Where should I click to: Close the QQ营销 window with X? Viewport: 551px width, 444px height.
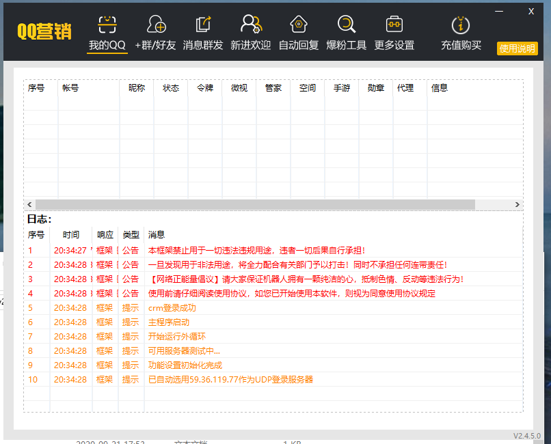[x=531, y=12]
